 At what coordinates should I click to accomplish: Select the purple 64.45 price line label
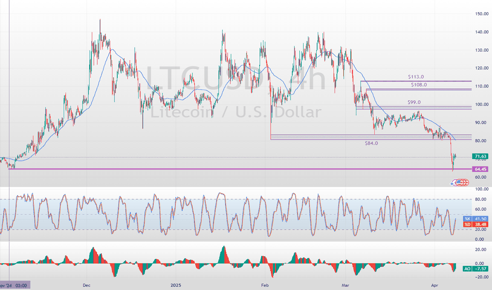[480, 169]
